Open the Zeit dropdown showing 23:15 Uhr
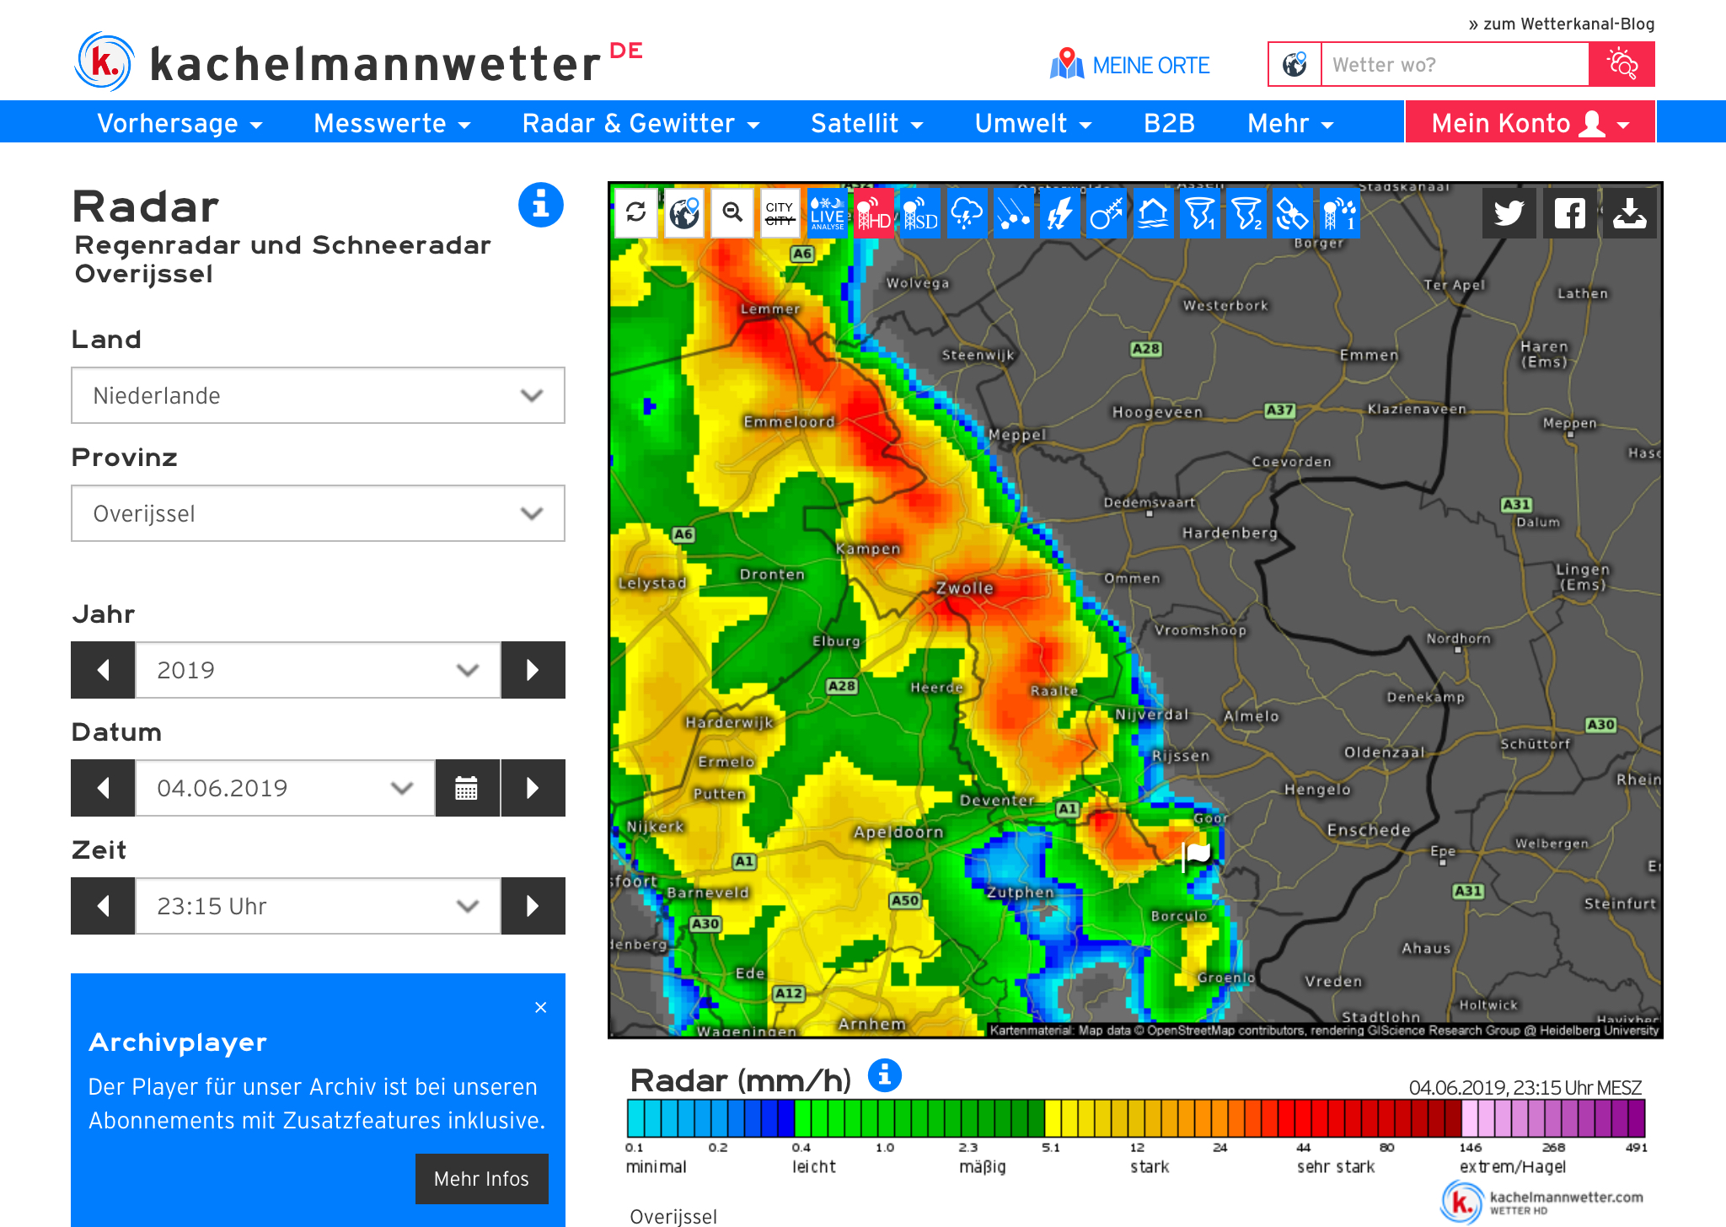Image resolution: width=1726 pixels, height=1227 pixels. pyautogui.click(x=318, y=906)
